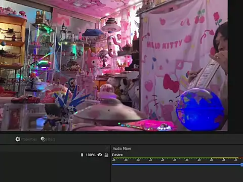This screenshot has height=182, width=243.
Task: Select the Device audio channel label
Action: [117, 155]
